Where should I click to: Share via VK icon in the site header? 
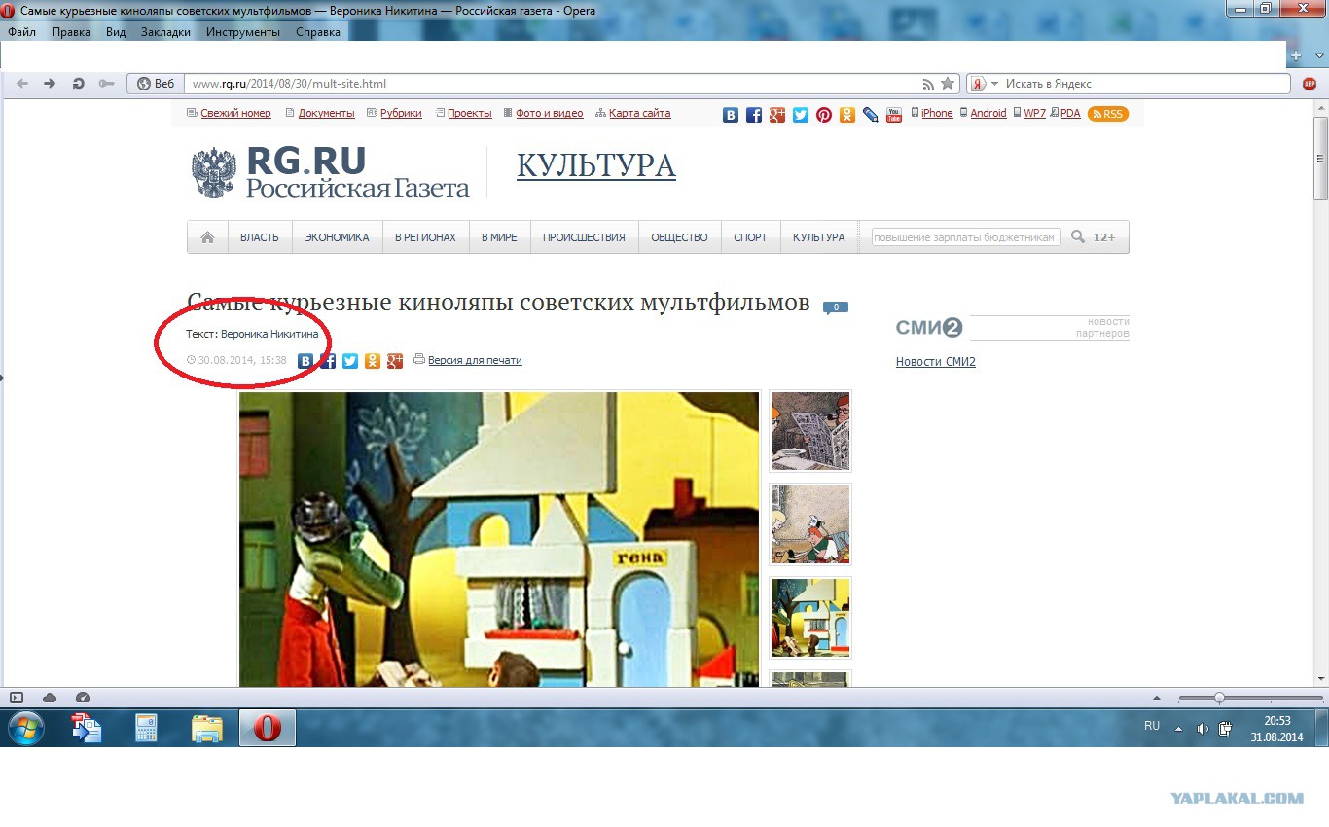coord(731,115)
